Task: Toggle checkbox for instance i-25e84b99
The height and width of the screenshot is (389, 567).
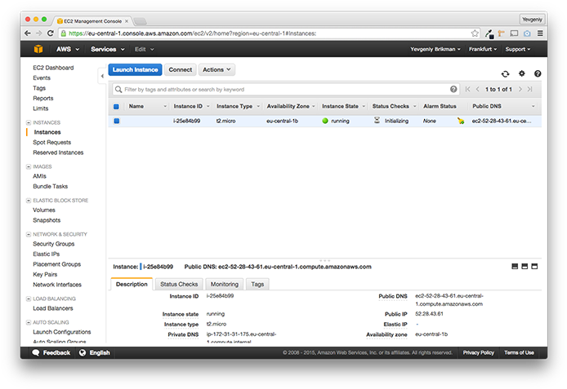Action: (x=117, y=121)
